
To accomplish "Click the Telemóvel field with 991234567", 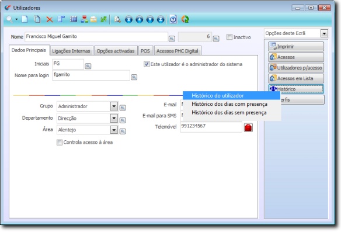I will [x=211, y=127].
